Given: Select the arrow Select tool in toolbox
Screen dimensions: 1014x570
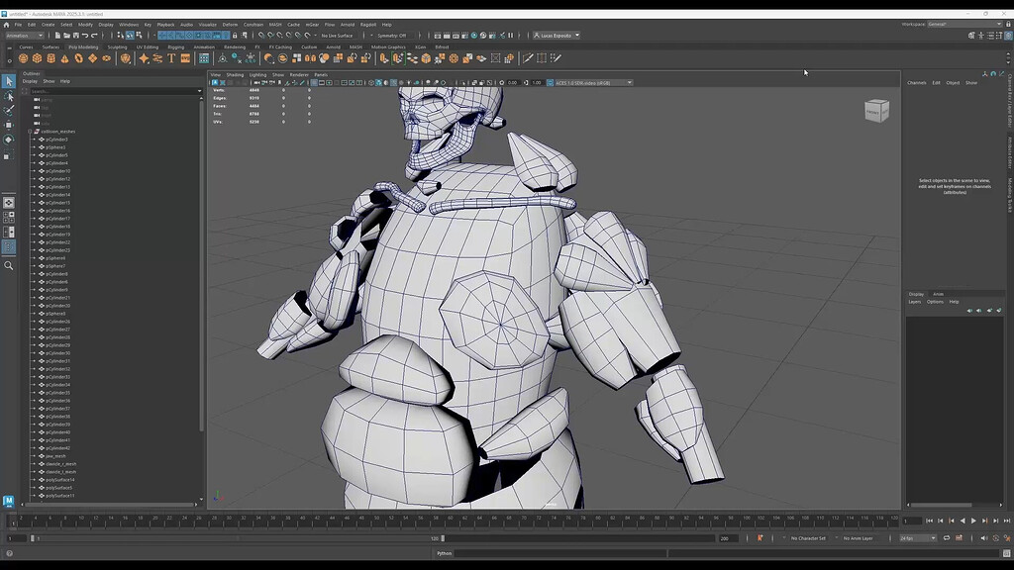Looking at the screenshot, I should [8, 81].
